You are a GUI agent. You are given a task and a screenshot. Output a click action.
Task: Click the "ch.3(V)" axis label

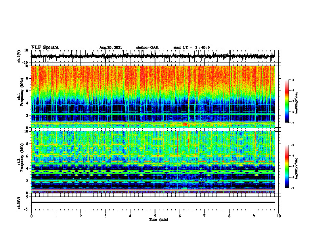point(19,203)
